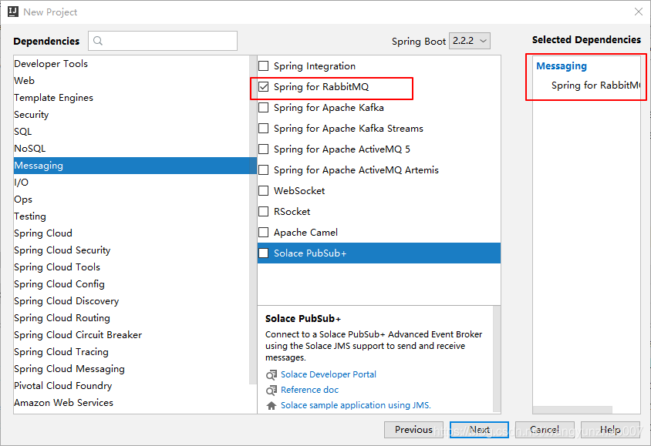651x446 pixels.
Task: Select Developer Tools category
Action: click(131, 63)
